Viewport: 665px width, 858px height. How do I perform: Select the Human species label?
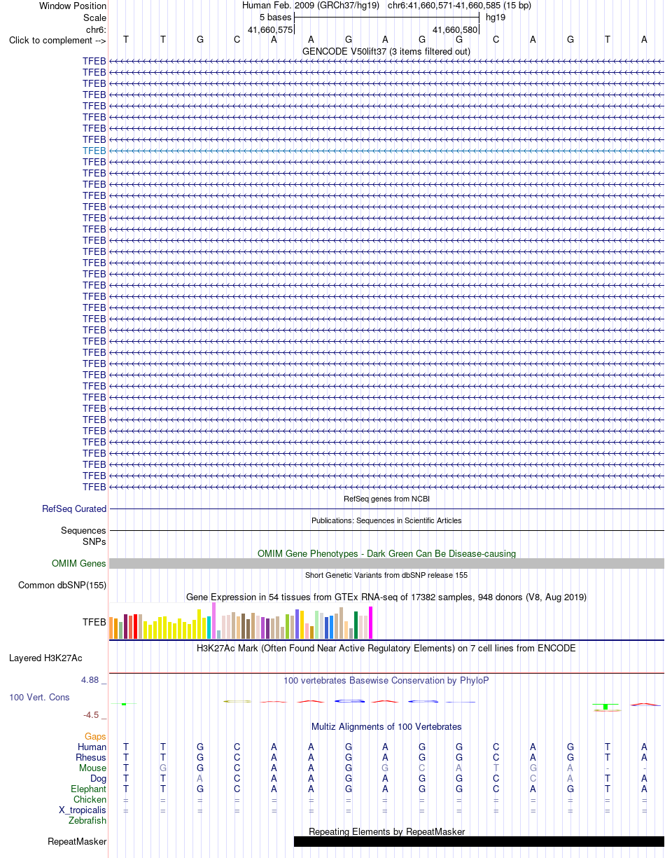tap(92, 747)
